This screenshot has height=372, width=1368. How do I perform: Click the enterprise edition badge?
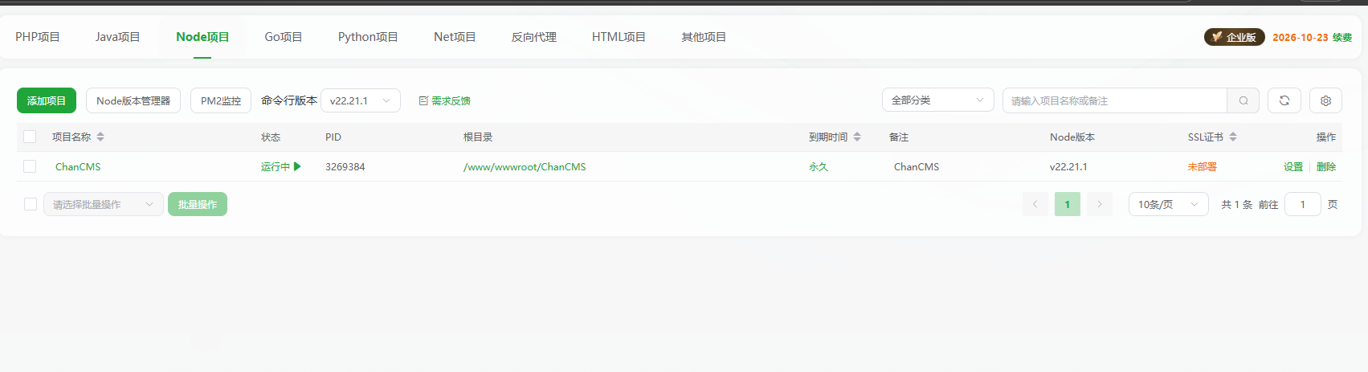tap(1235, 37)
